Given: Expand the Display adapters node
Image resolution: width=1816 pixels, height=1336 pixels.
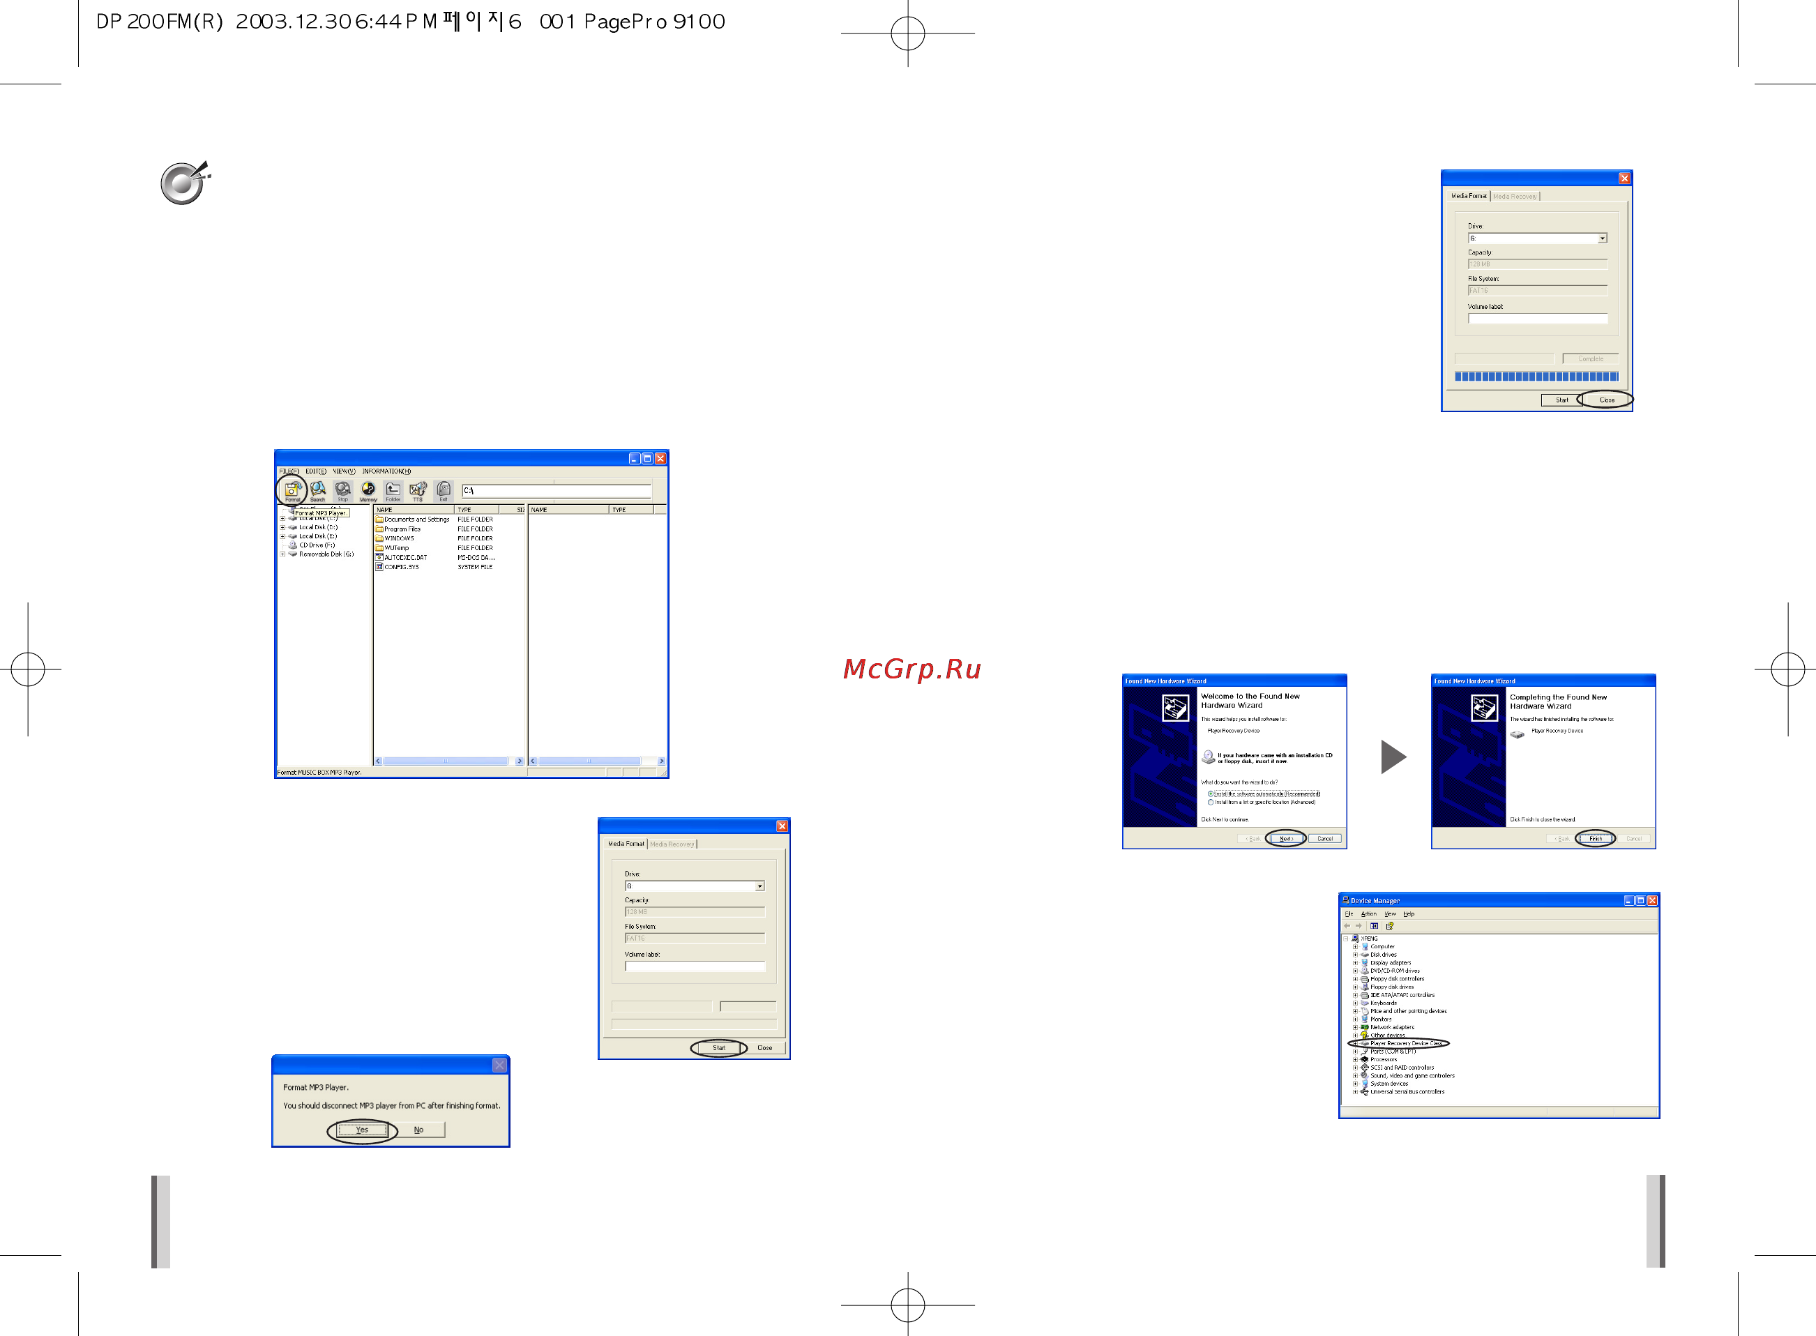Looking at the screenshot, I should [x=1356, y=962].
